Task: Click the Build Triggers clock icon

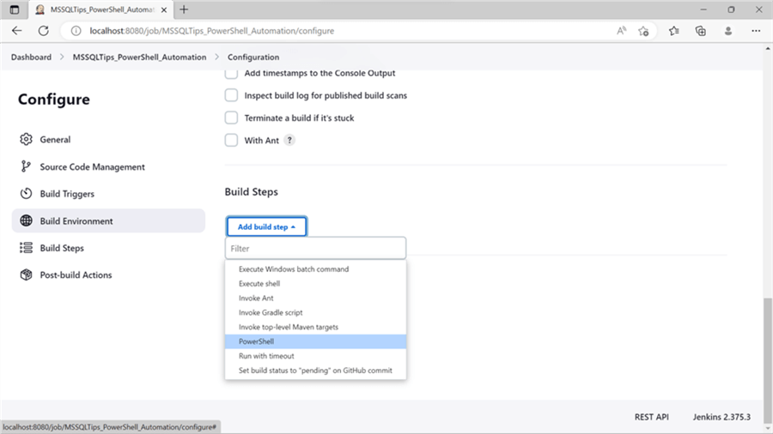Action: 26,194
